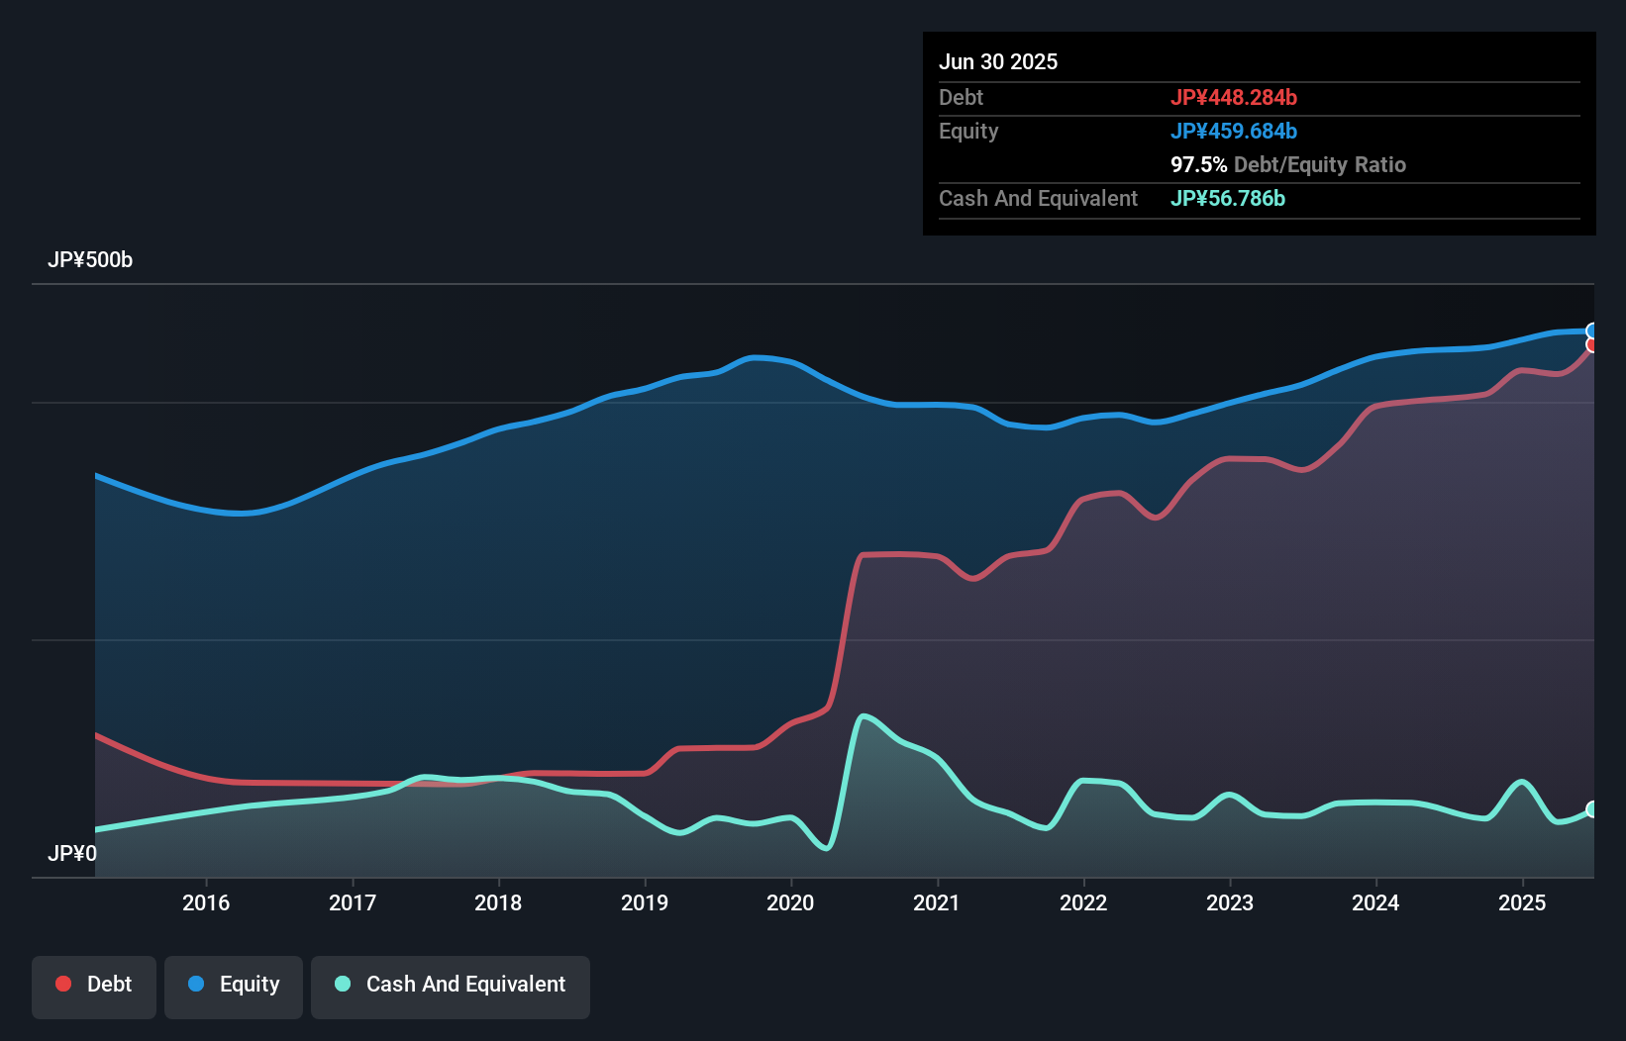Select the red Debt dot in legend

point(61,984)
